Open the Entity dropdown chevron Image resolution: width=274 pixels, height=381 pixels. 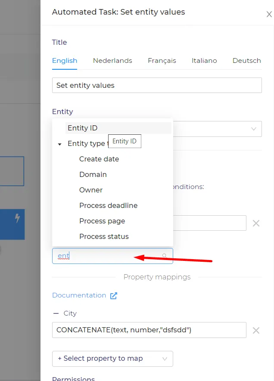coord(254,129)
